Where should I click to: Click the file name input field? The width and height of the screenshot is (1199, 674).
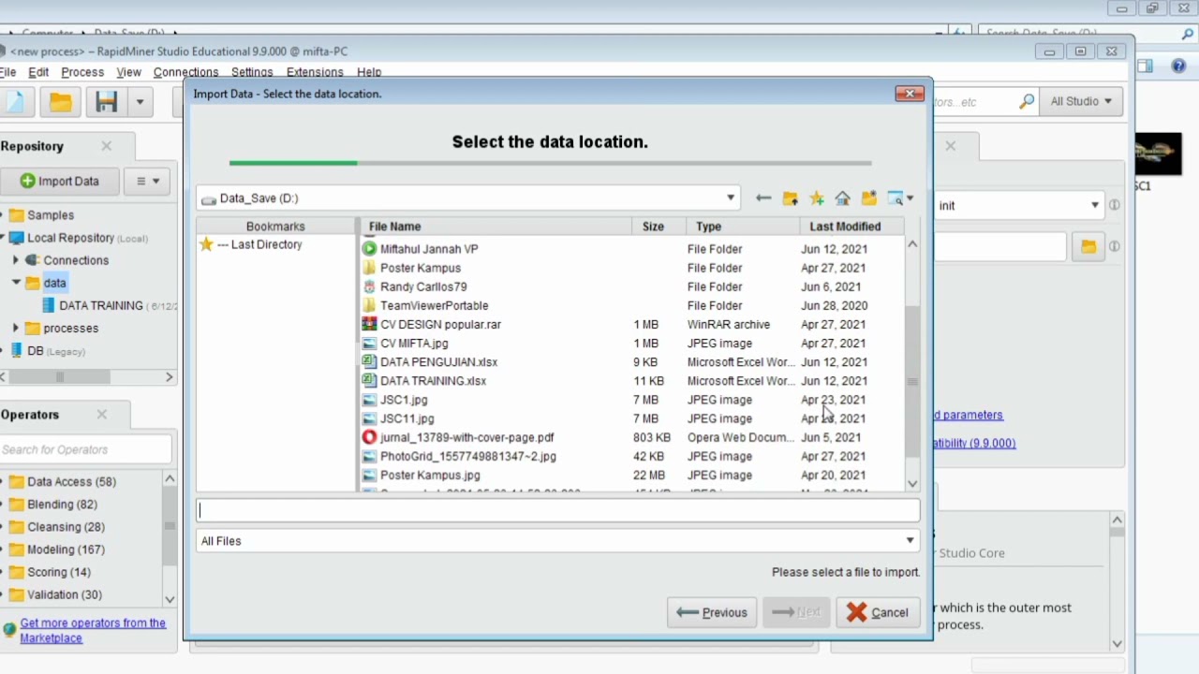pos(558,510)
